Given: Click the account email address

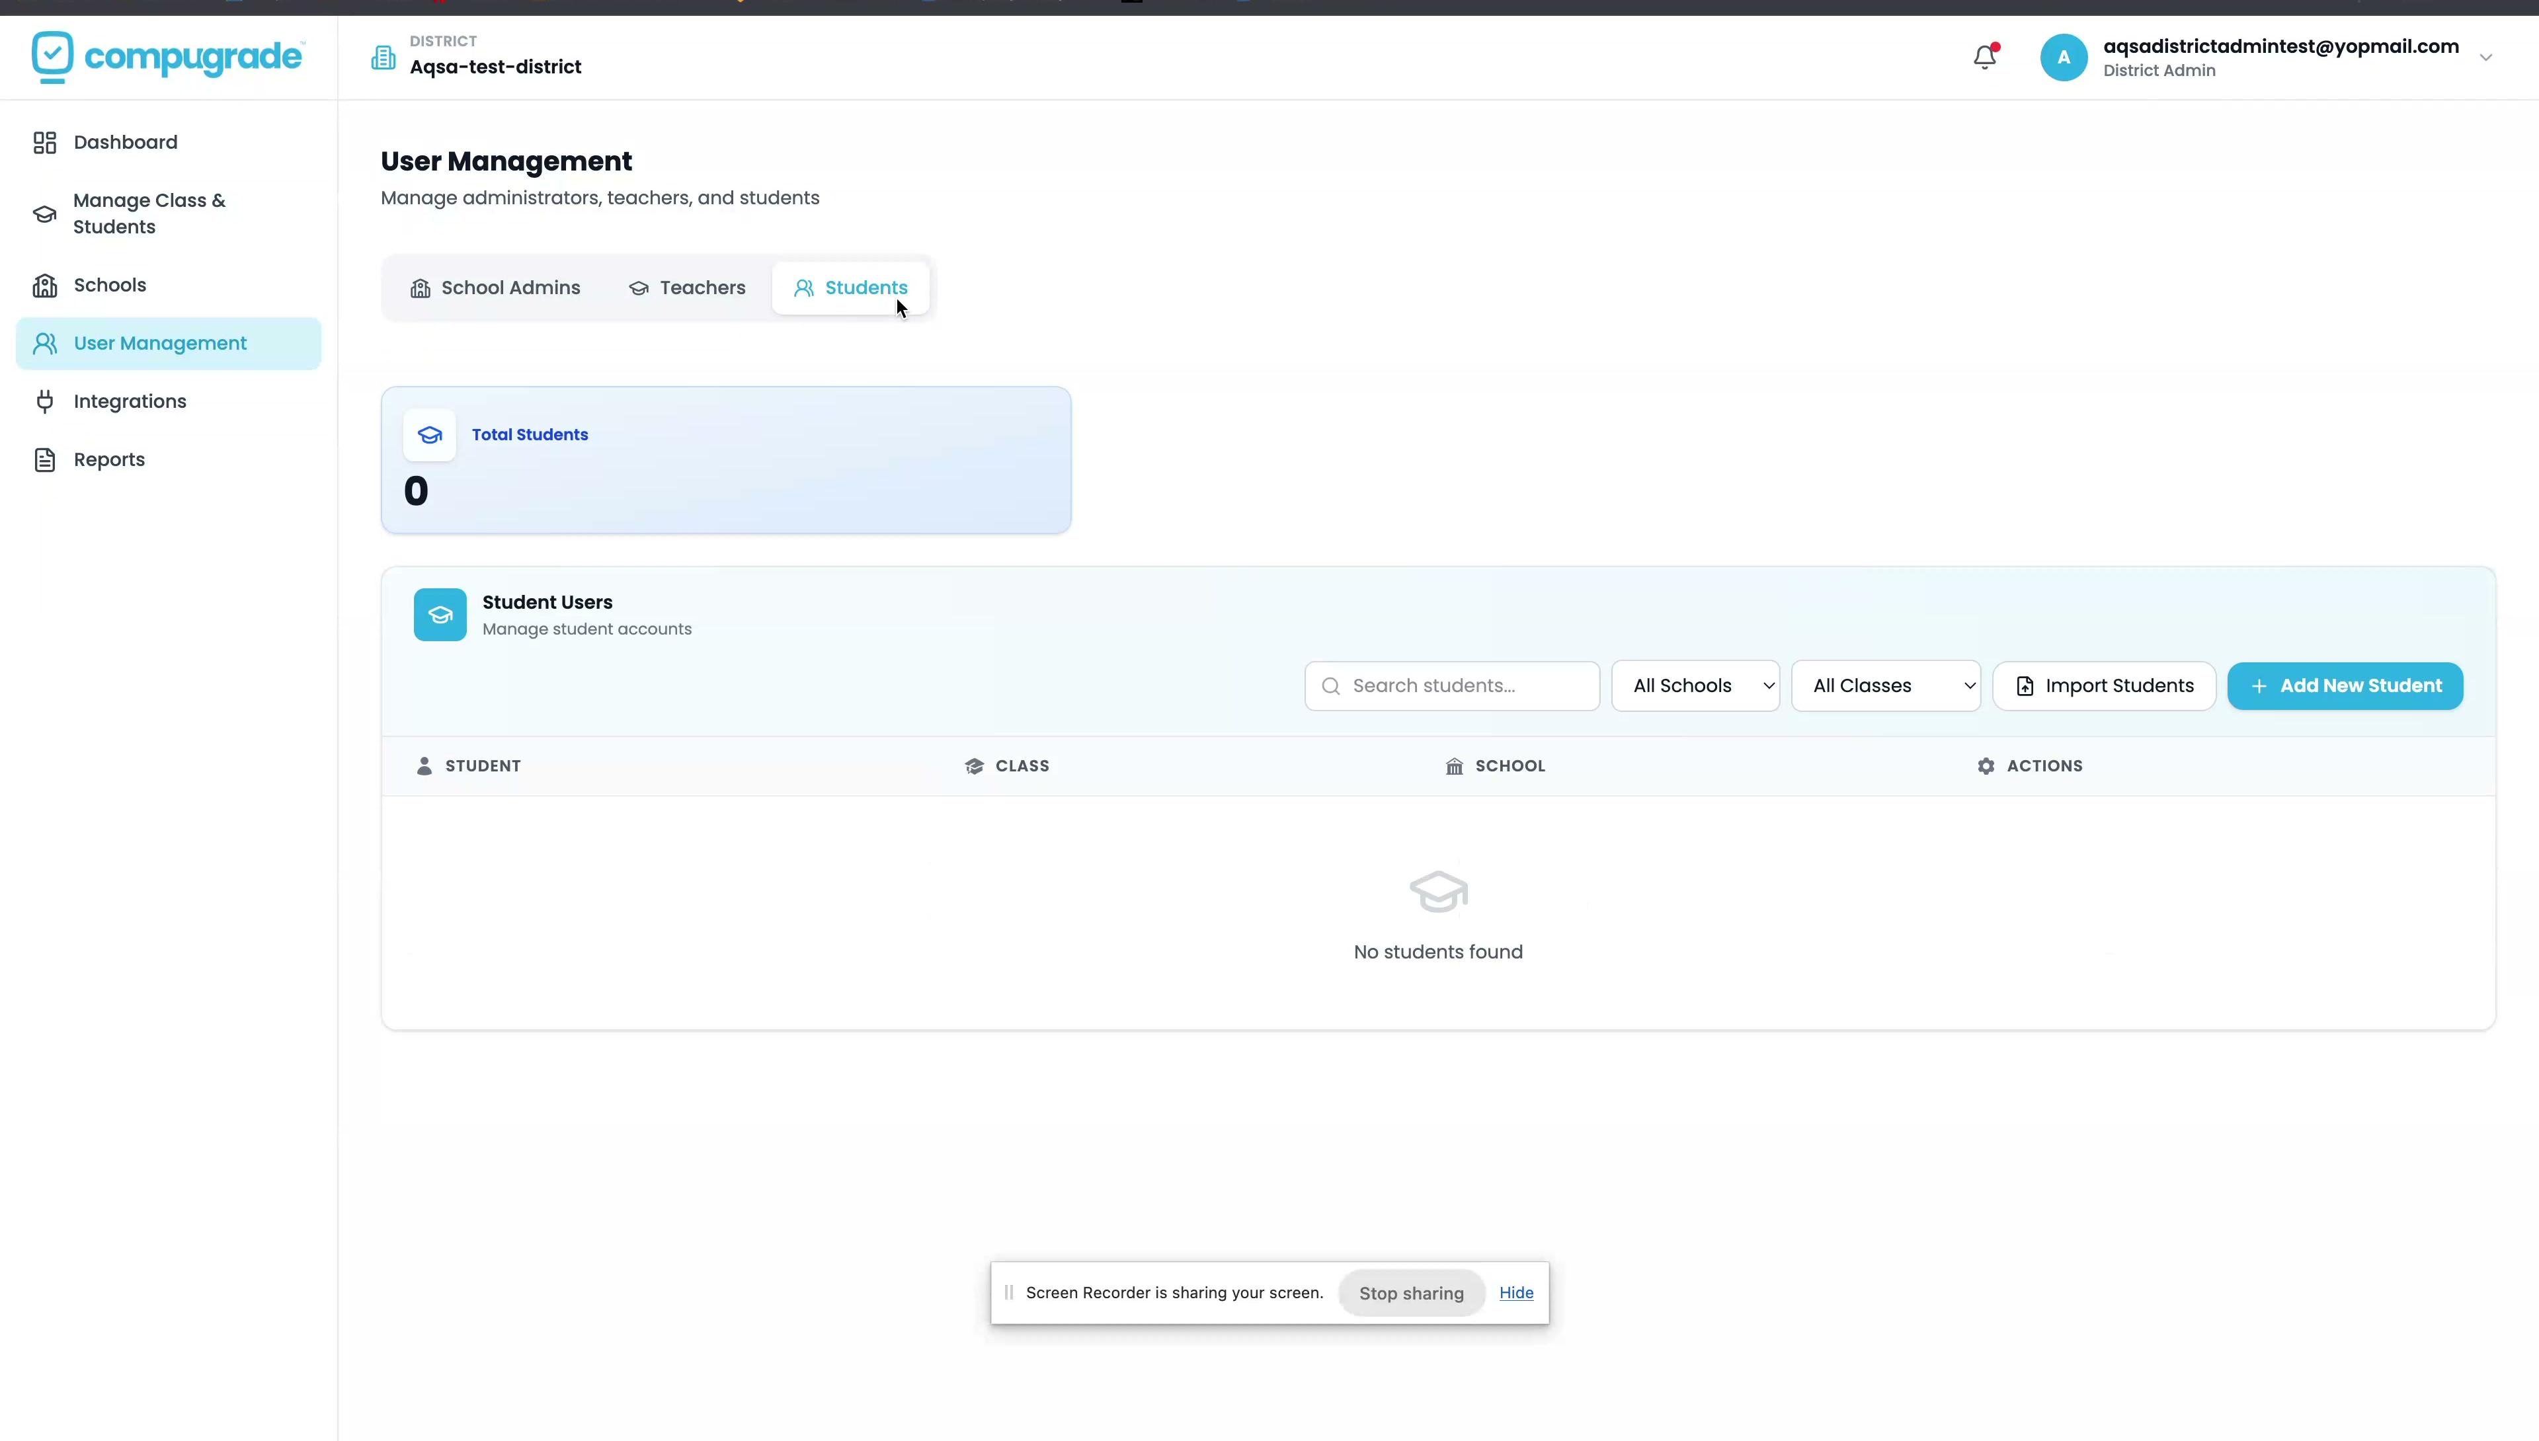Looking at the screenshot, I should point(2280,46).
